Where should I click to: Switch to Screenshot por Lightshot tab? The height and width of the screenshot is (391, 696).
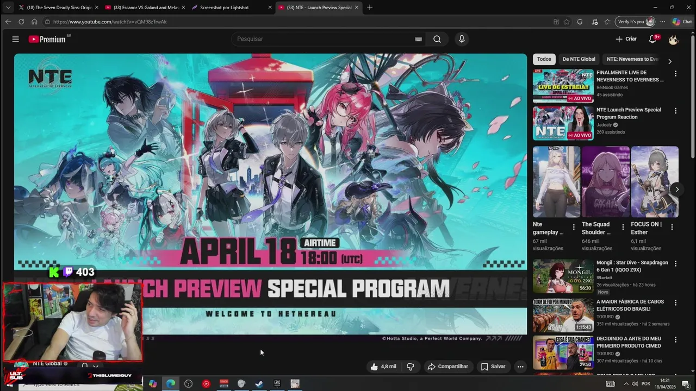pyautogui.click(x=231, y=7)
